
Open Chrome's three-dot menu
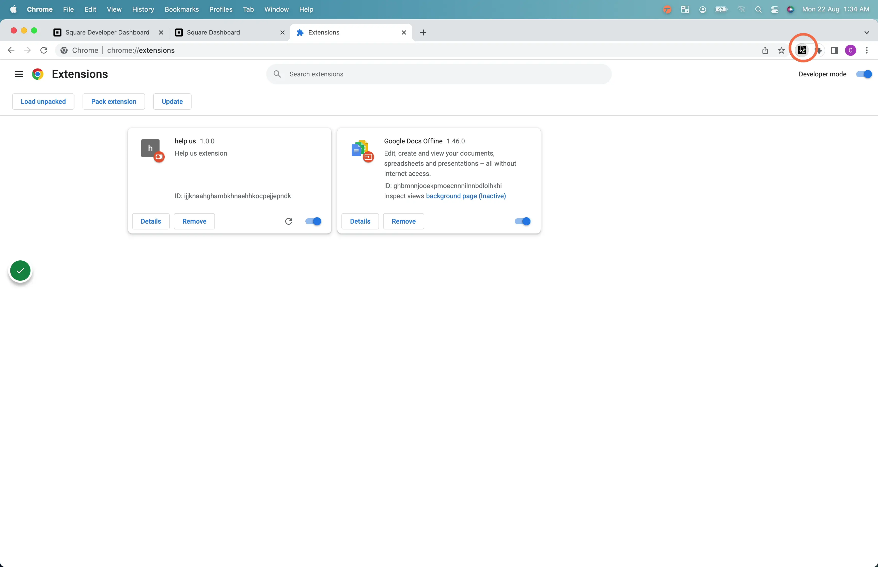[x=867, y=51]
